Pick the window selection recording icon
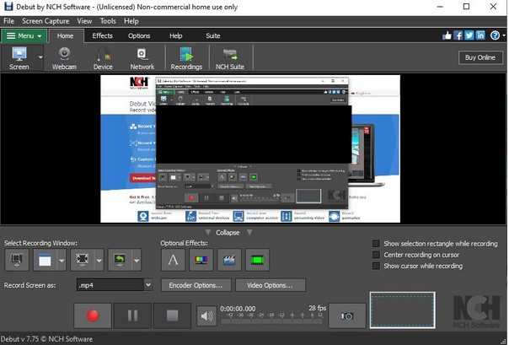Screen dimensions: 509x345 (45, 260)
